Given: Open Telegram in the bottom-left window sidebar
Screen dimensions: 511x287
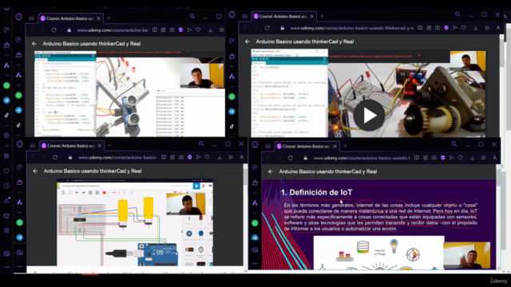Looking at the screenshot, I should coord(19,238).
